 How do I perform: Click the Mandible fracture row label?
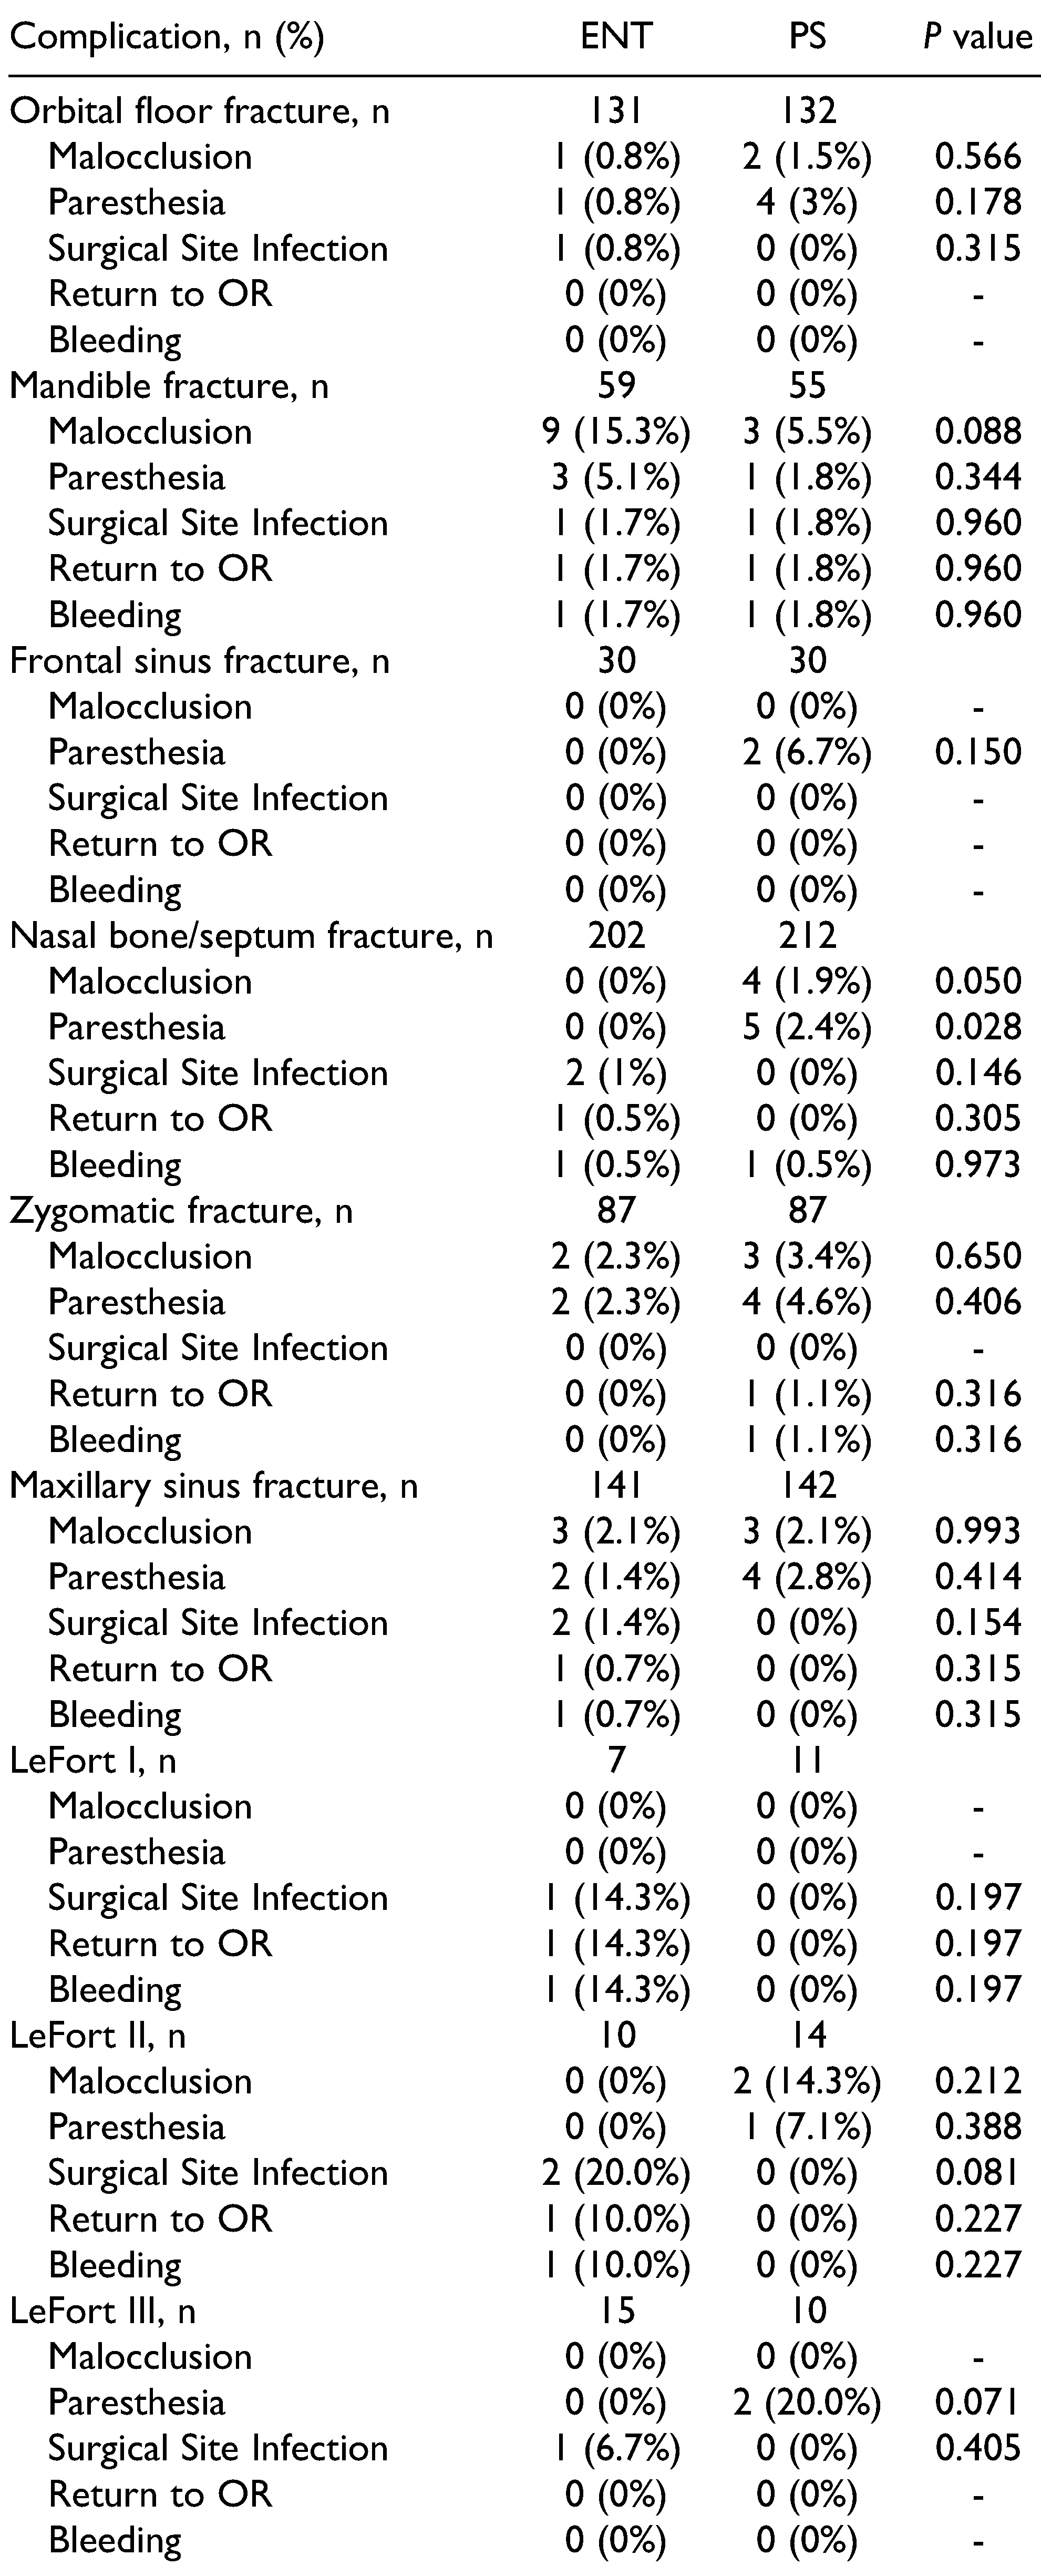click(x=169, y=386)
